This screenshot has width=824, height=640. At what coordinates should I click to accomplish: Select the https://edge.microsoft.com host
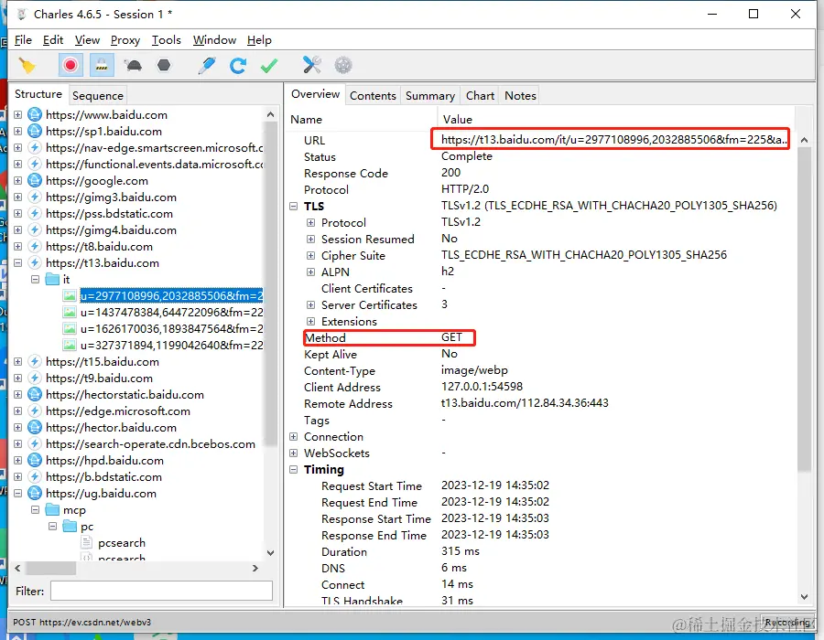coord(118,411)
